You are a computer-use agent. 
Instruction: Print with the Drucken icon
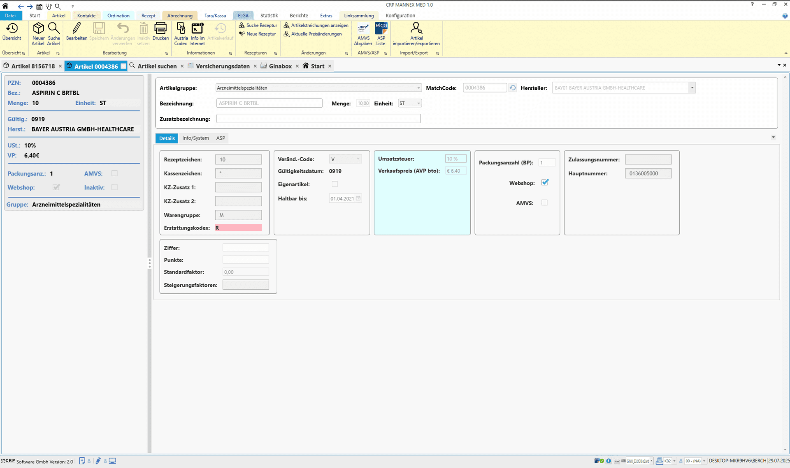pos(160,32)
